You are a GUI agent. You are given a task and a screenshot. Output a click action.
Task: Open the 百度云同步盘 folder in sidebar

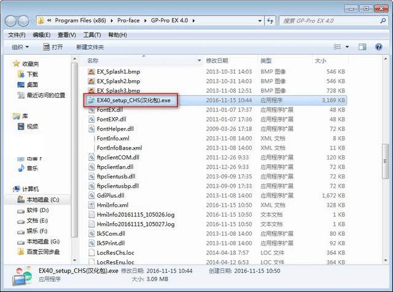pyautogui.click(x=39, y=252)
